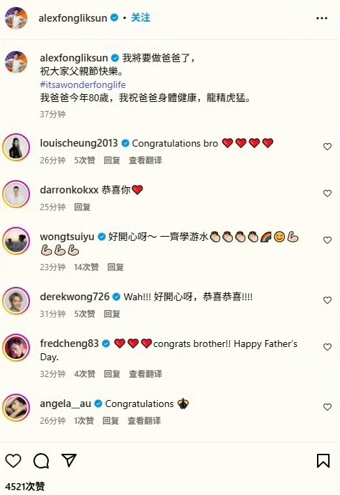The width and height of the screenshot is (340, 495).
Task: Open the comment bubble icon
Action: pos(41,461)
